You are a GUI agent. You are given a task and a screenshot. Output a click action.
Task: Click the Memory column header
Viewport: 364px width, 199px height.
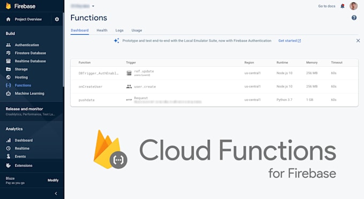tap(312, 62)
